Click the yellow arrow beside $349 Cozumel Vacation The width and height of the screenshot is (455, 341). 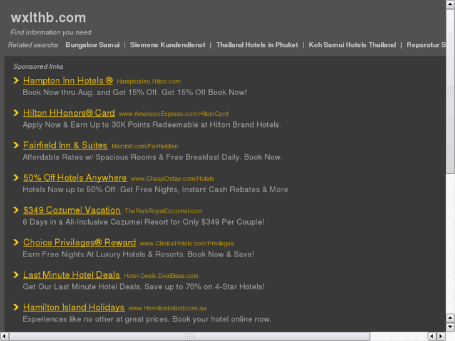click(16, 210)
